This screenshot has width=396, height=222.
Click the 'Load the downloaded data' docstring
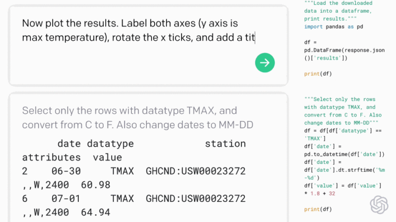[x=337, y=10]
